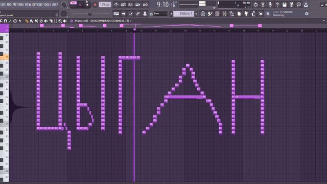Screen dimensions: 327x184
Task: Toggle typing keyboard to piano
Action: point(116,14)
